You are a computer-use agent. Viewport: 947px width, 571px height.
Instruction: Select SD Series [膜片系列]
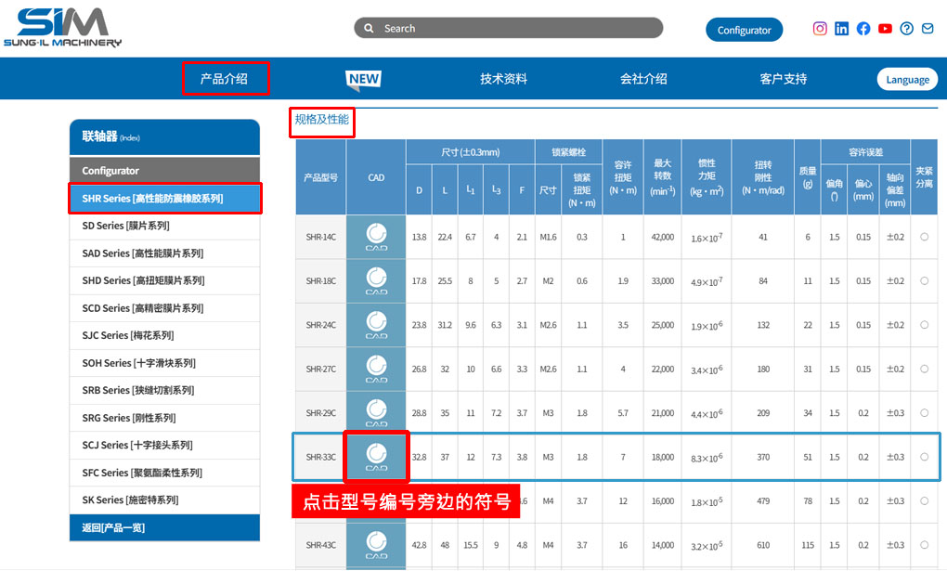point(165,226)
